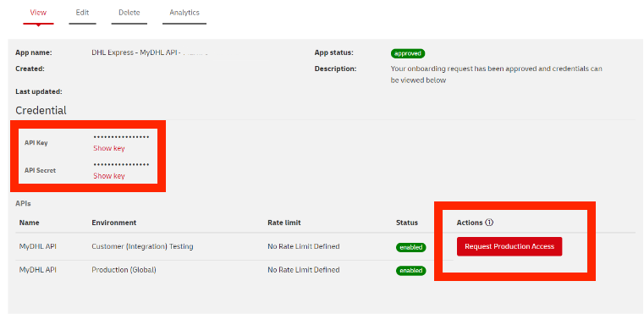Click enabled badge in Customer Testing row
644x314 pixels.
pyautogui.click(x=411, y=247)
